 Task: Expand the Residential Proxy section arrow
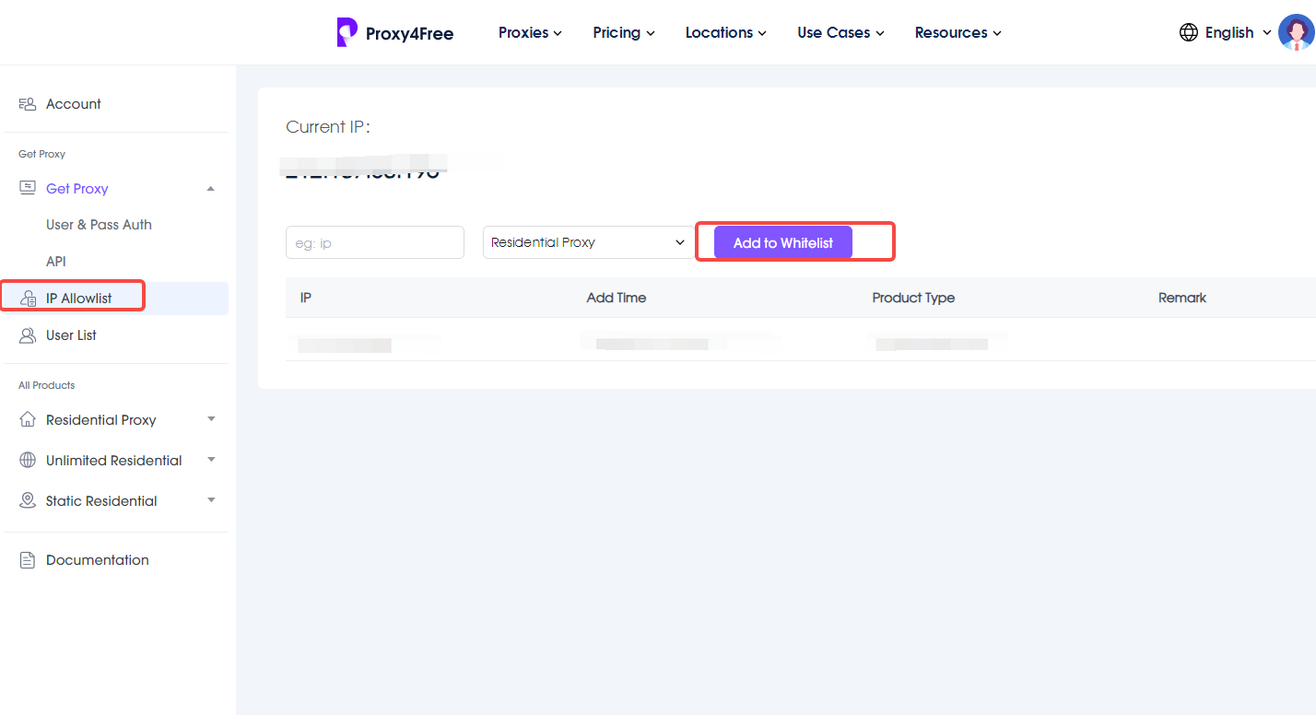(211, 419)
